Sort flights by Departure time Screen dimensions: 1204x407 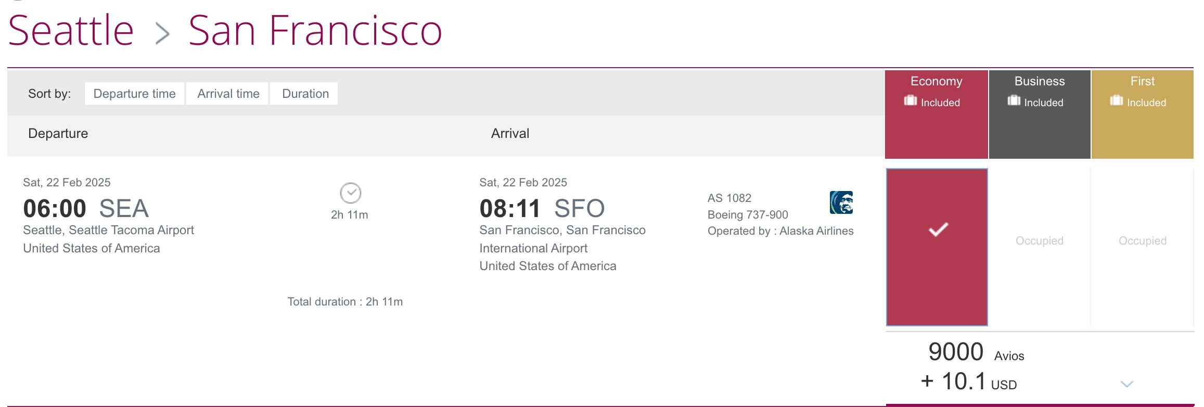point(134,94)
